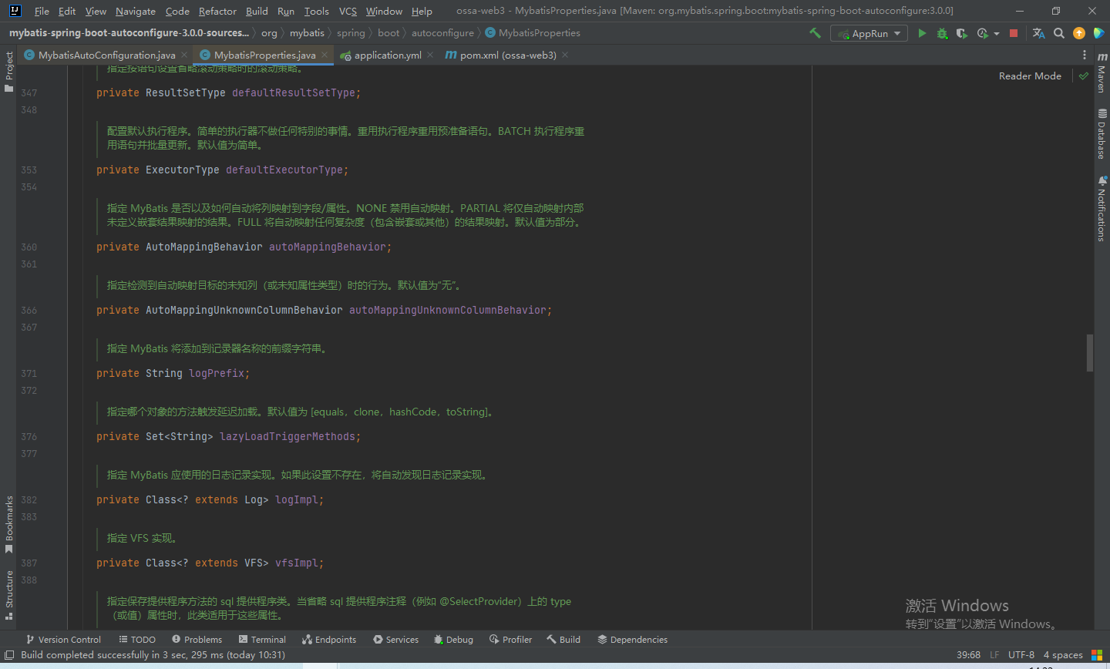Open the Refactor menu
The height and width of the screenshot is (669, 1110).
click(217, 11)
